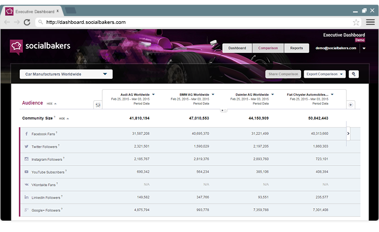The width and height of the screenshot is (379, 232).
Task: Switch to the Comparison tab
Action: (x=268, y=48)
